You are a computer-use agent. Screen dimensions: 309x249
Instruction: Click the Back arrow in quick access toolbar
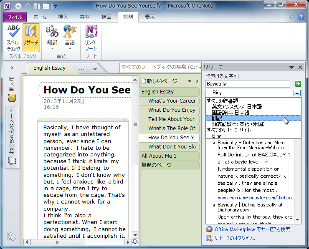(x=18, y=6)
